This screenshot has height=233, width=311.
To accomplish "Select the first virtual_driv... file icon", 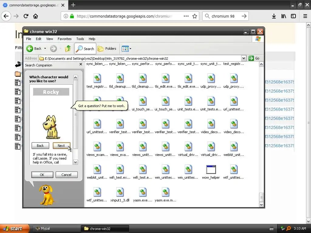I will pyautogui.click(x=188, y=147).
